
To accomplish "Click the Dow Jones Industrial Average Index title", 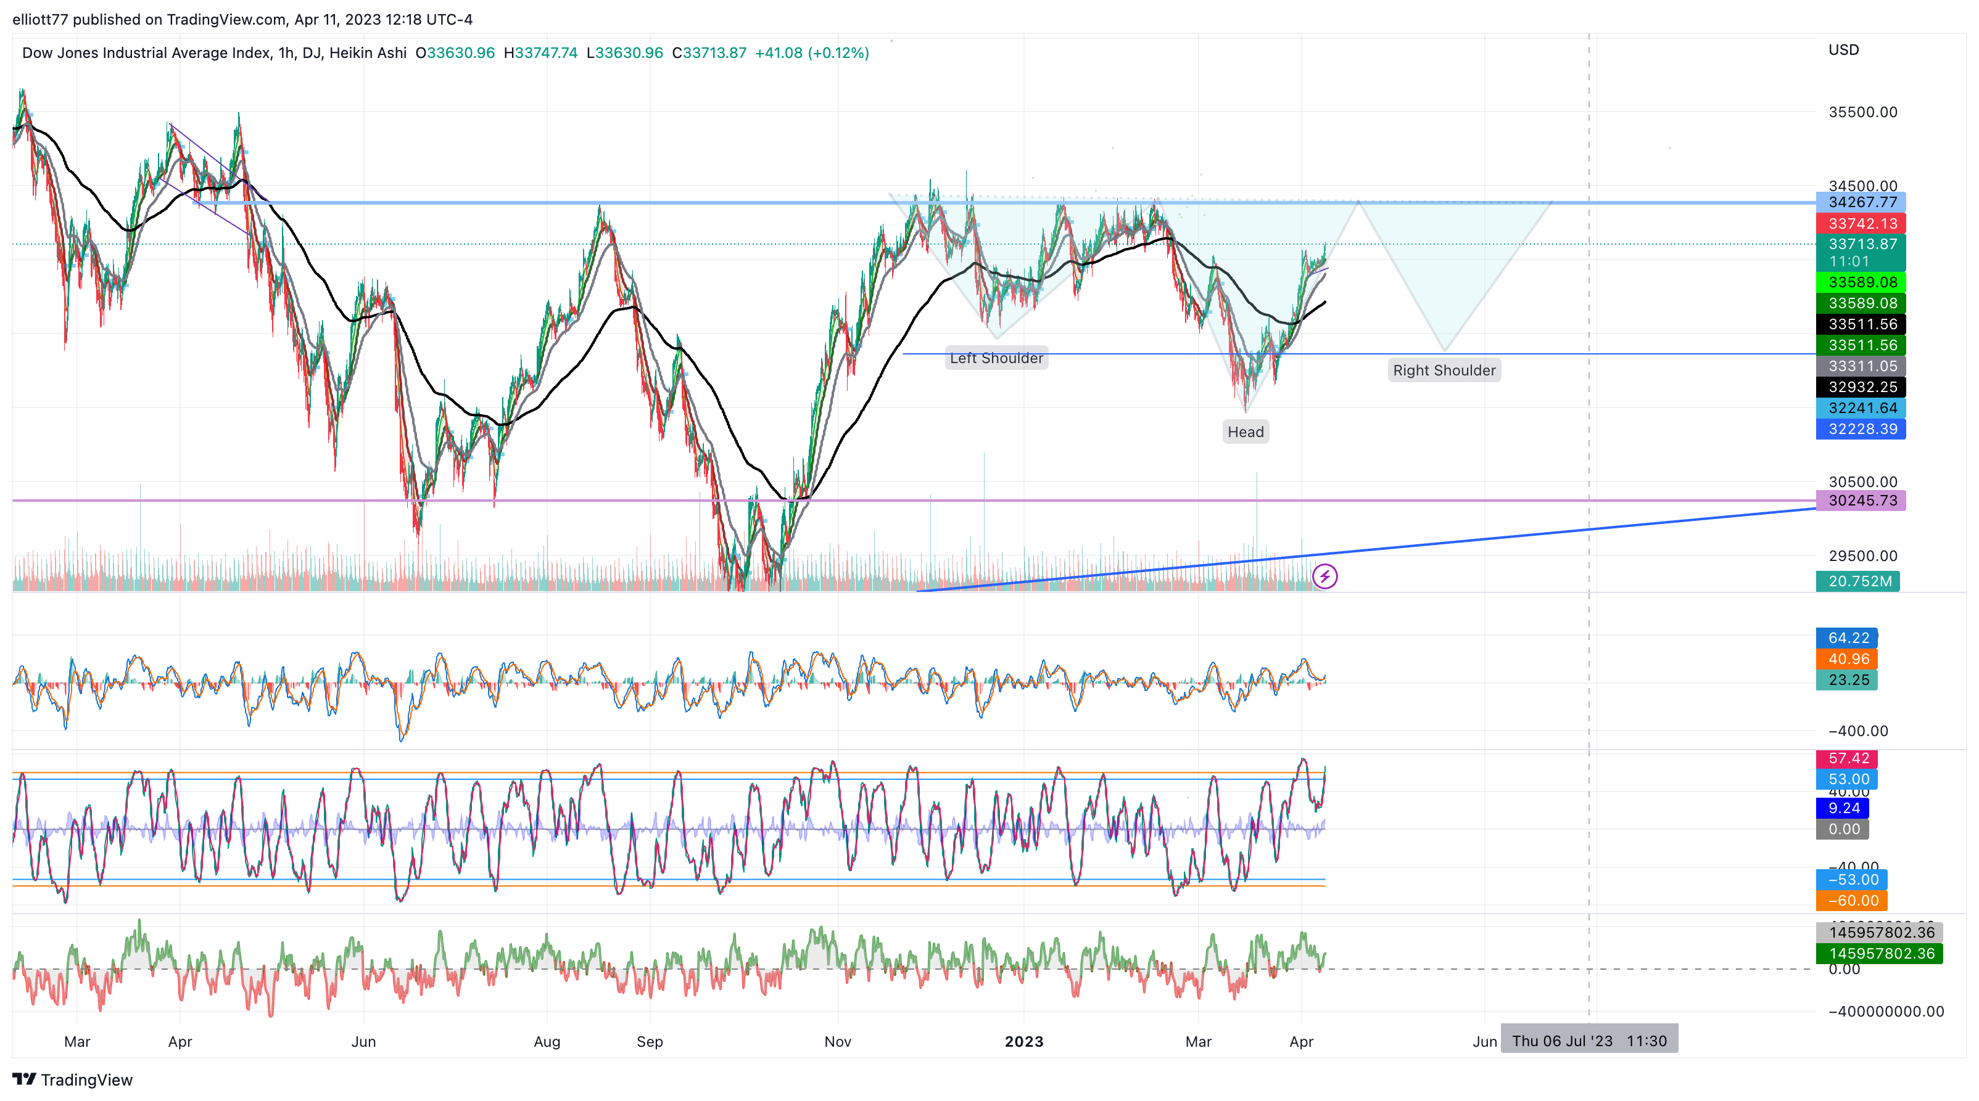I will click(146, 53).
